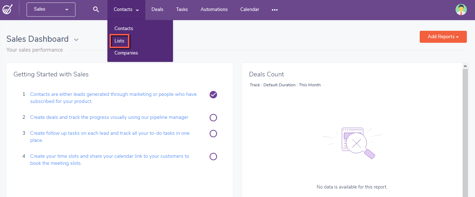Image resolution: width=475 pixels, height=197 pixels.
Task: Open the 'Create deals and track' link
Action: pyautogui.click(x=109, y=117)
